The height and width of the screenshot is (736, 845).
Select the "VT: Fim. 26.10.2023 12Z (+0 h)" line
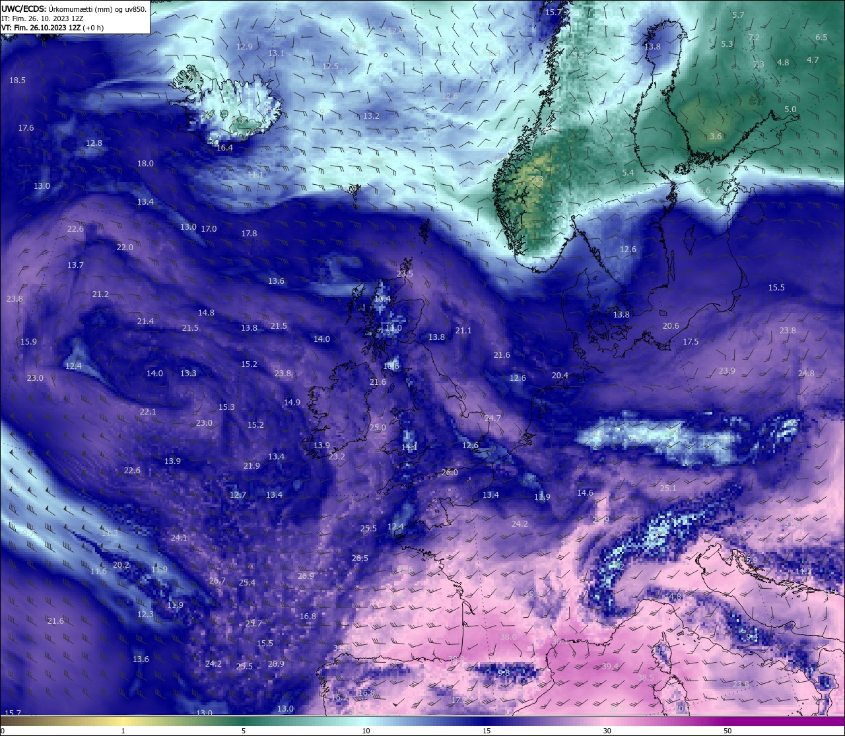[x=52, y=28]
